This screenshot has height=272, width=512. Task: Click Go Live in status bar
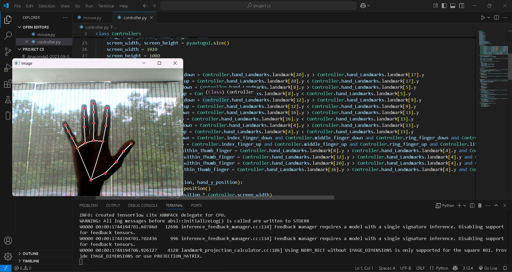coord(488,268)
